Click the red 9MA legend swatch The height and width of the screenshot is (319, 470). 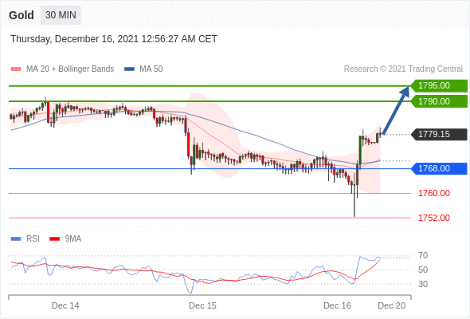[54, 239]
